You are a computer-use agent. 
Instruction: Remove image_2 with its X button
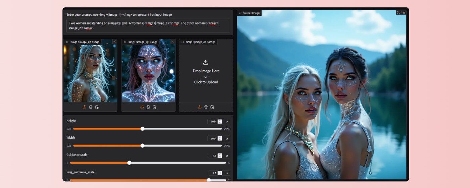click(173, 42)
